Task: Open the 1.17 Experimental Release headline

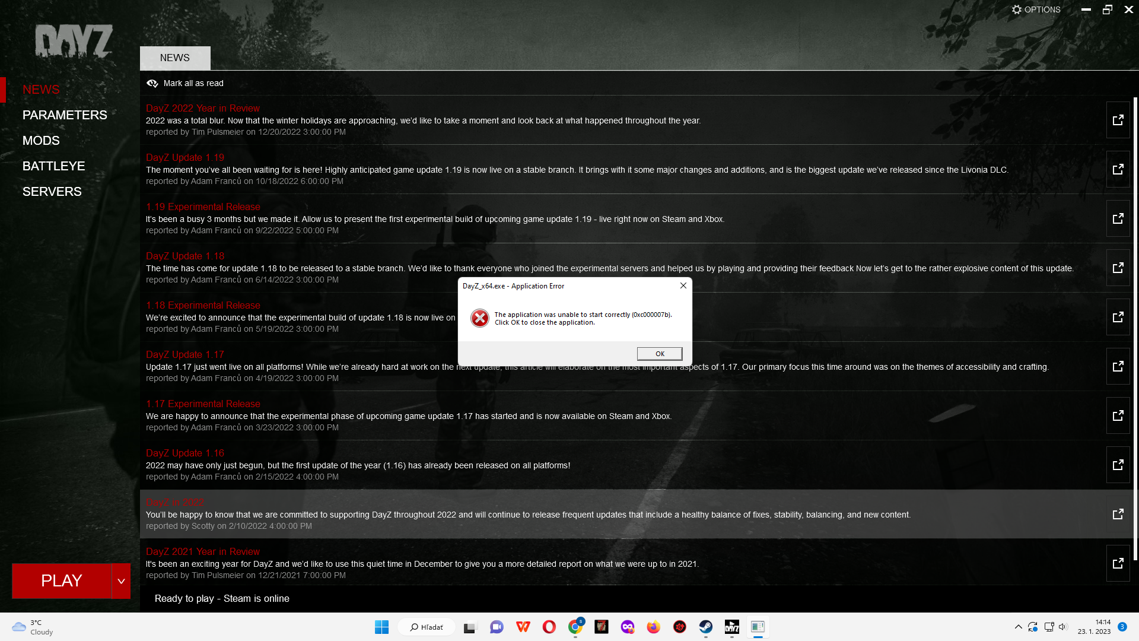Action: coord(203,404)
